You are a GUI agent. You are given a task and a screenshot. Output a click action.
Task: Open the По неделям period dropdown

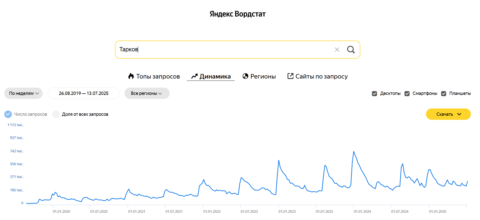[23, 93]
